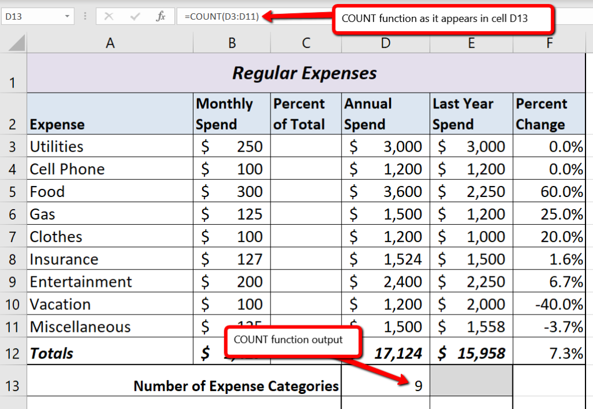The image size is (593, 409).
Task: Select column D header
Action: [385, 43]
